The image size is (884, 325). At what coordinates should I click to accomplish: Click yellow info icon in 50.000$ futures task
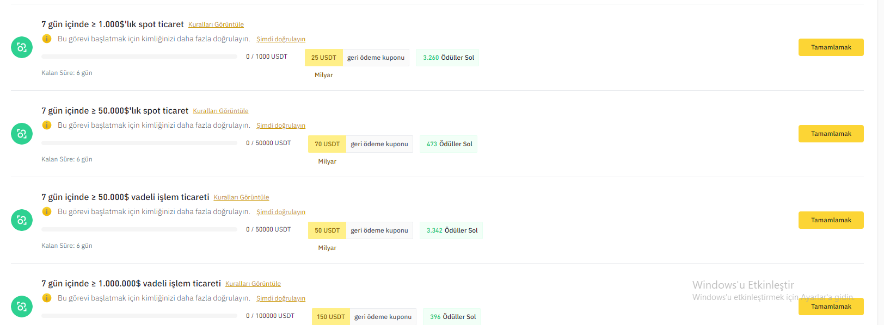click(x=47, y=211)
